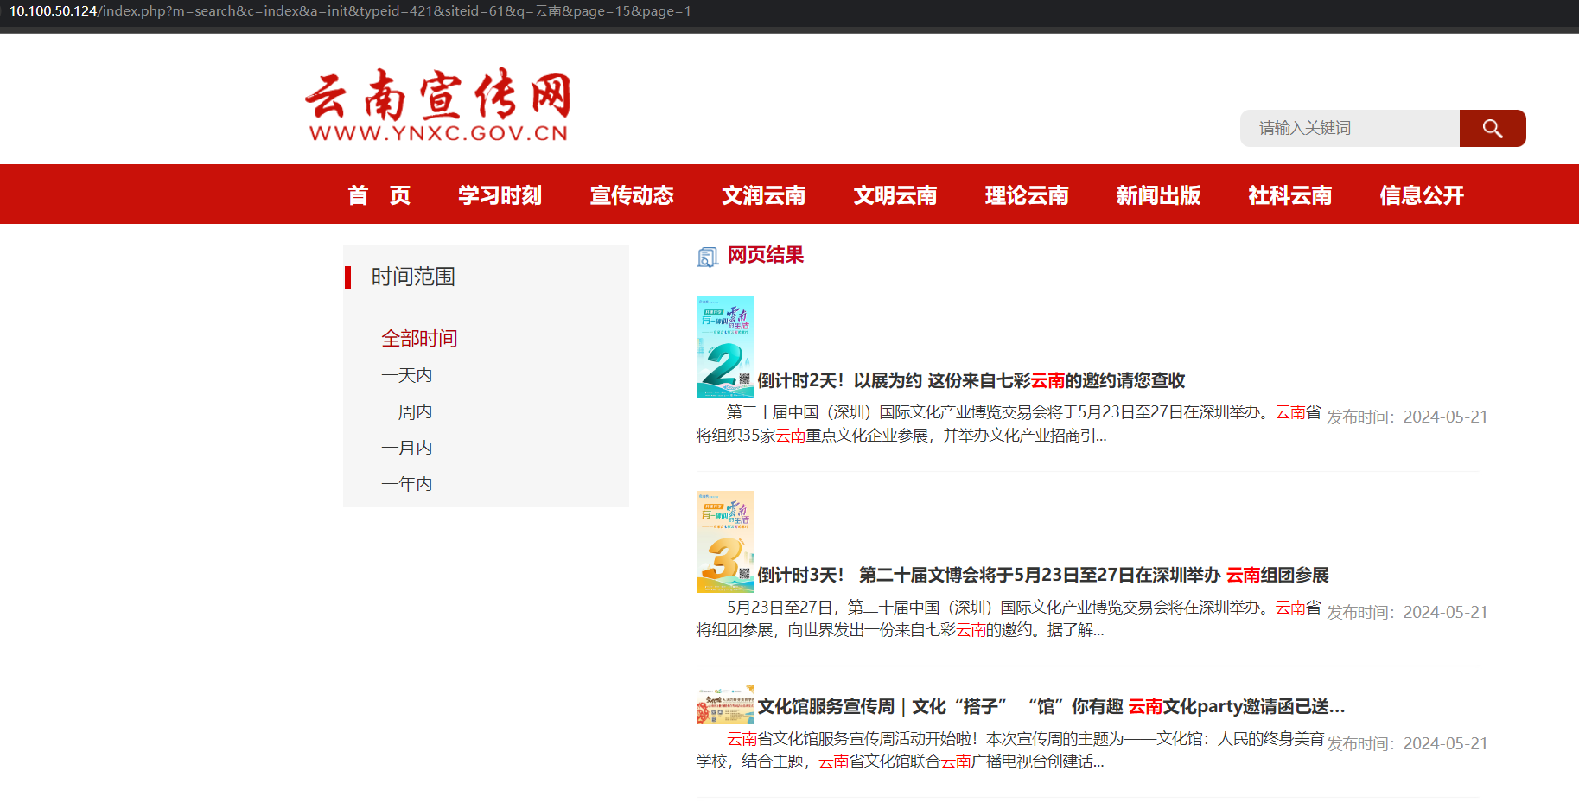The height and width of the screenshot is (809, 1579).
Task: Open the countdown 2 days poster thumbnail
Action: (724, 347)
